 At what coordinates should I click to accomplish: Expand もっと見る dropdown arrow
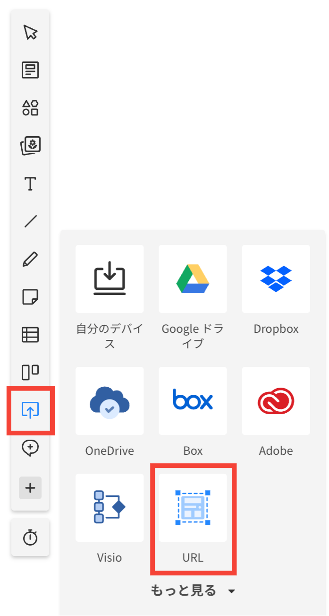(x=231, y=591)
